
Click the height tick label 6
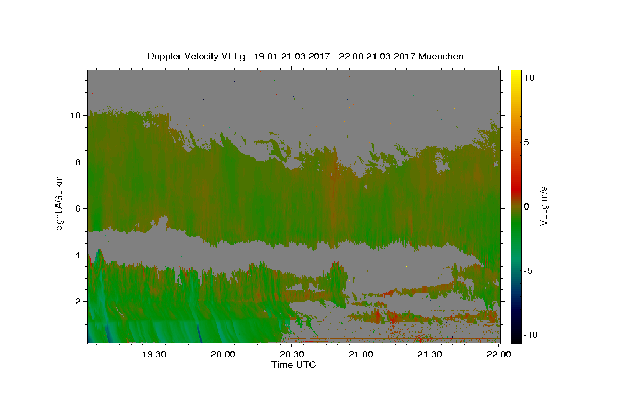(x=78, y=208)
